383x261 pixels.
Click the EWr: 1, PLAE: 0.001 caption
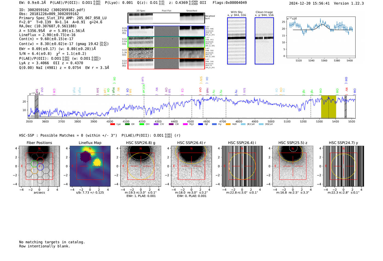[x=141, y=196]
